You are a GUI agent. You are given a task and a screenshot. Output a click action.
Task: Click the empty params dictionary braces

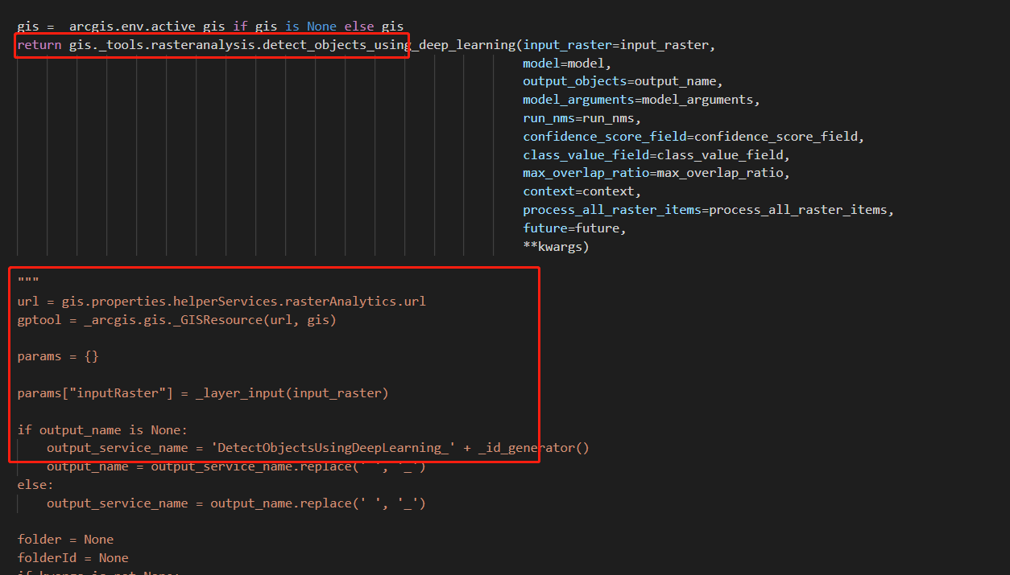91,355
